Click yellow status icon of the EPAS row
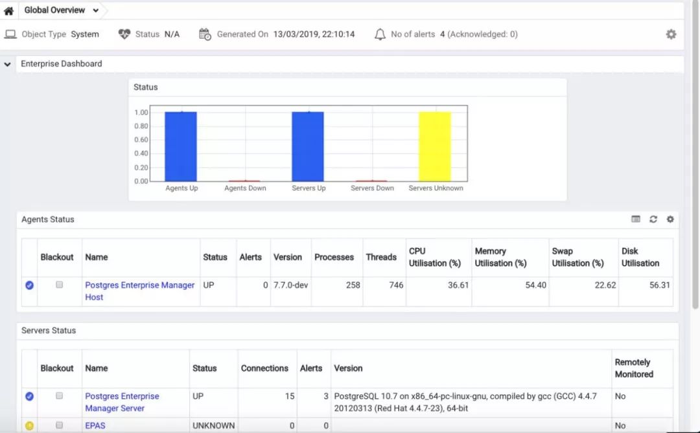 coord(29,425)
